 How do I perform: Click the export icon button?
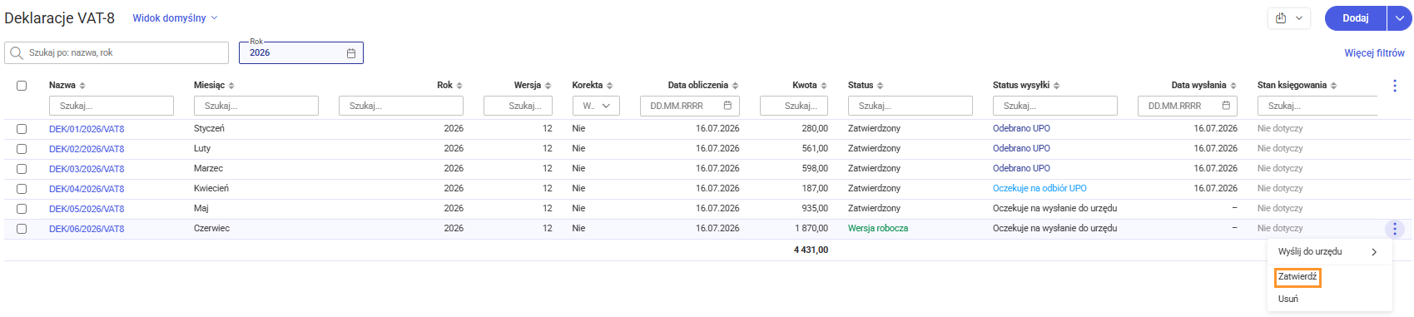[1288, 18]
